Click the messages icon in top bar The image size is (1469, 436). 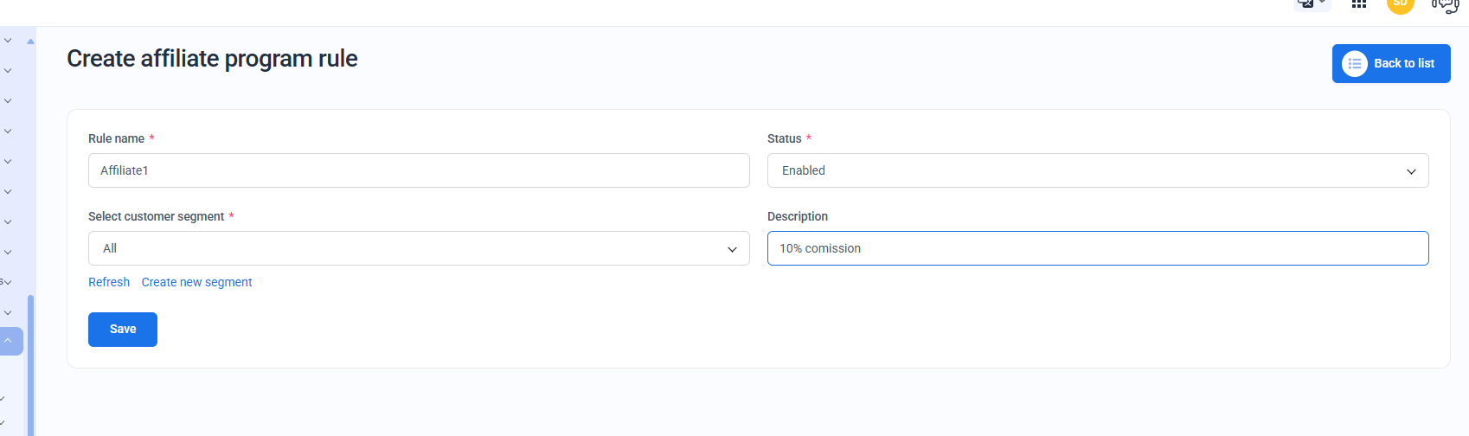tap(1307, 3)
